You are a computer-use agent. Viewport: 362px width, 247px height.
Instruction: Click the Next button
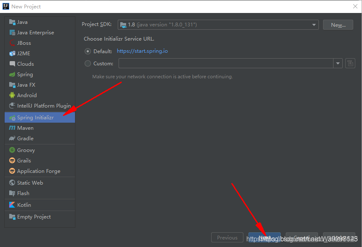[x=264, y=237]
